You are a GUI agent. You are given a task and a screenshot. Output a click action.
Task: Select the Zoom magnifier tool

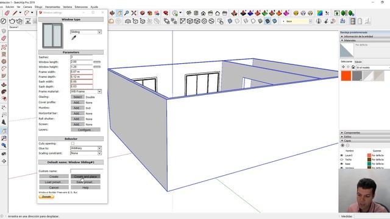pyautogui.click(x=127, y=13)
